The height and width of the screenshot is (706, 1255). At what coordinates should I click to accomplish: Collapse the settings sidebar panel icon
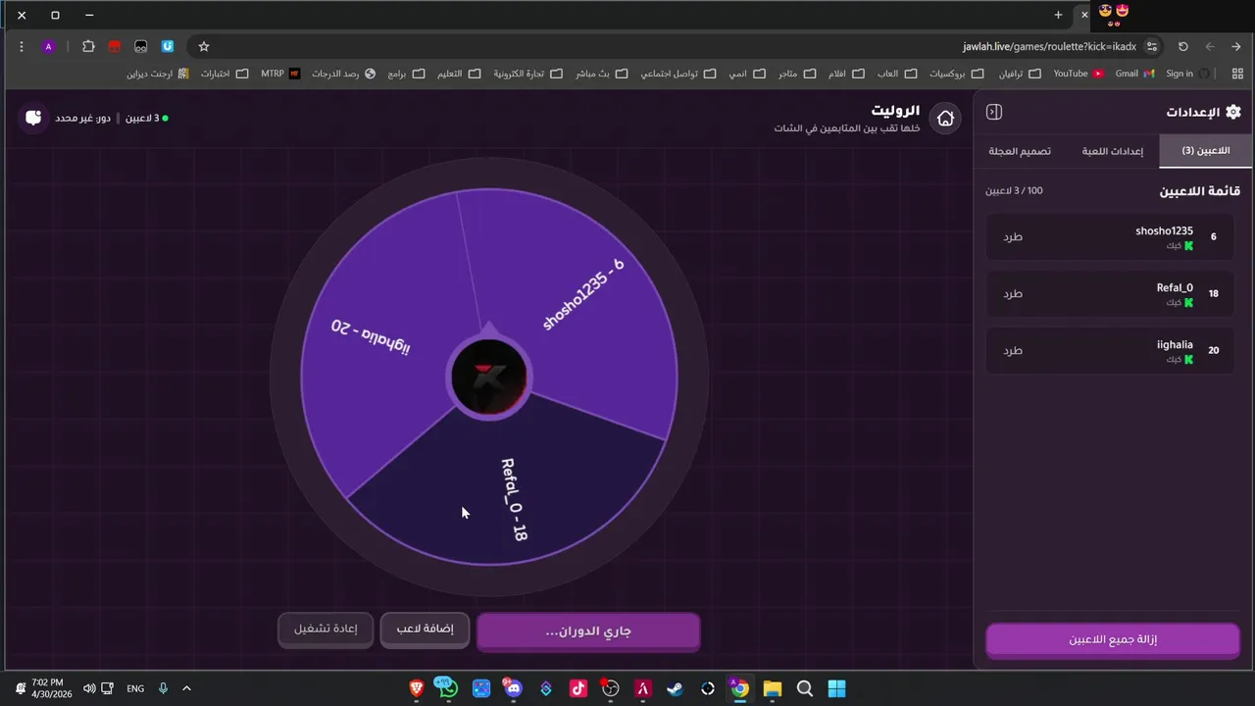(x=994, y=112)
